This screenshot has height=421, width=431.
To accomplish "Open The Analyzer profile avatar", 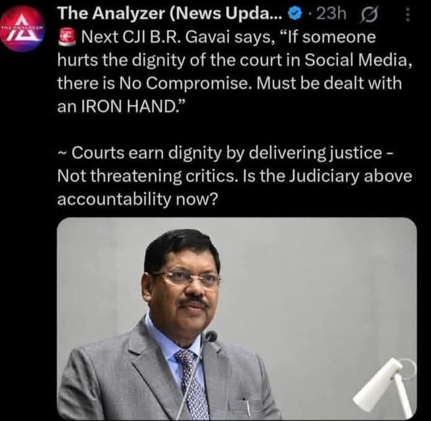I will (x=22, y=28).
